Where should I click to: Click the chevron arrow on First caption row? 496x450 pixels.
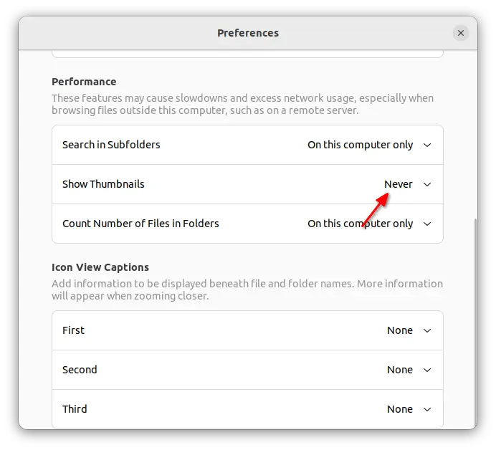tap(427, 330)
